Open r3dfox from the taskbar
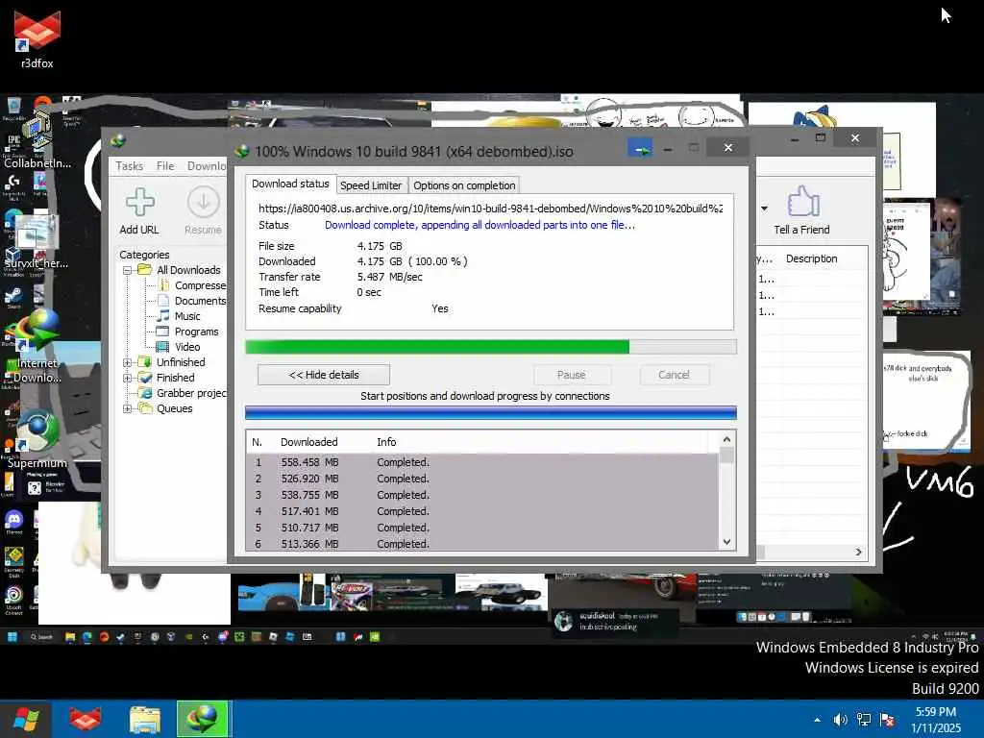 point(85,719)
